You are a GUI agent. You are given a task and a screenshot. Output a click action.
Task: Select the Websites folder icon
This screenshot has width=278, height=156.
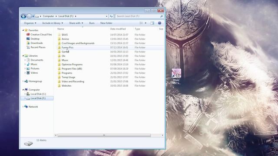click(59, 86)
